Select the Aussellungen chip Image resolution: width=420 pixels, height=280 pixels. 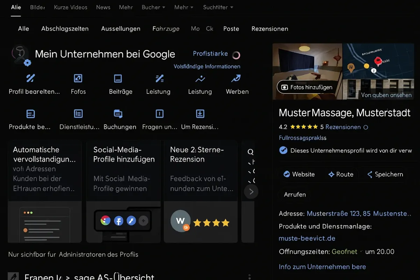(x=121, y=29)
